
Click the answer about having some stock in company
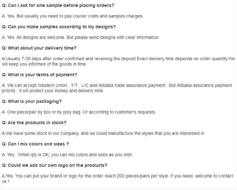coord(104,133)
